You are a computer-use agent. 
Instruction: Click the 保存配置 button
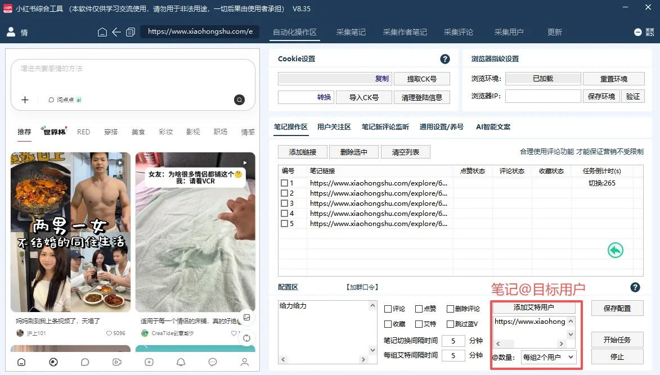(x=617, y=308)
